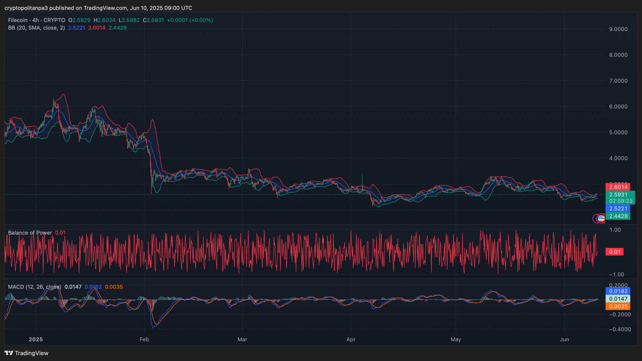
Task: Click the blue 2.5221 basis price label
Action: [618, 209]
